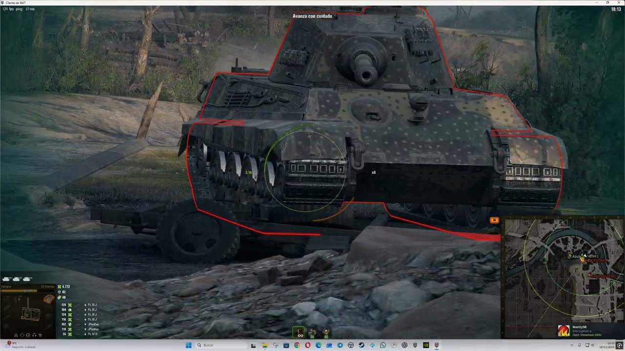
Task: Open Opera browser from the taskbar
Action: click(308, 345)
